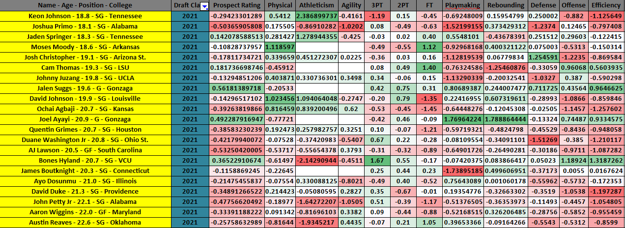
Task: Select Joel Ayayi's Rebounding value 1.788864444
Action: click(506, 119)
